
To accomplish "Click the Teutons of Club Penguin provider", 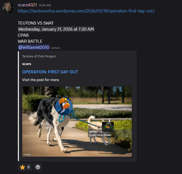I will coord(39,56).
